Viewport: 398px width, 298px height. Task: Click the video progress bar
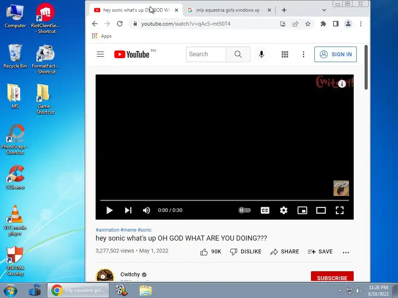click(225, 200)
